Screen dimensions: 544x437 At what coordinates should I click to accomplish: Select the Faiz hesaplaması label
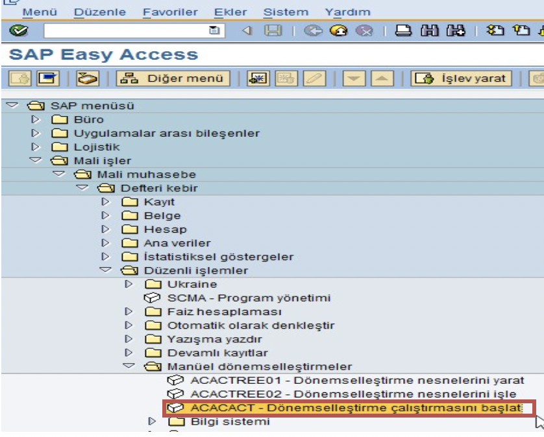coord(225,312)
